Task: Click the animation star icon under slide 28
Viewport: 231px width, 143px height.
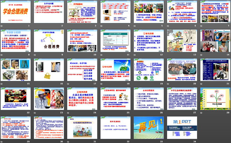Action: pyautogui.click(x=201, y=113)
